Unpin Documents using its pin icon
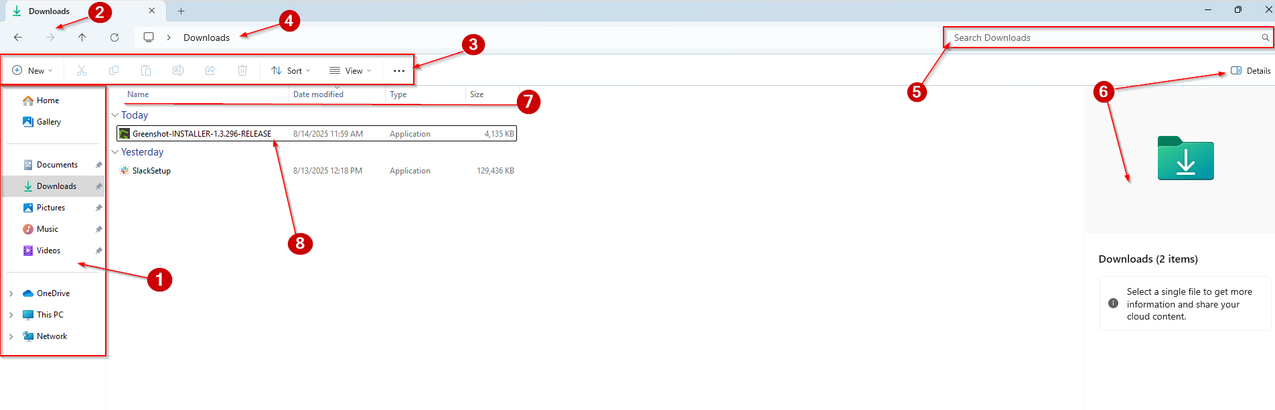 pos(99,165)
